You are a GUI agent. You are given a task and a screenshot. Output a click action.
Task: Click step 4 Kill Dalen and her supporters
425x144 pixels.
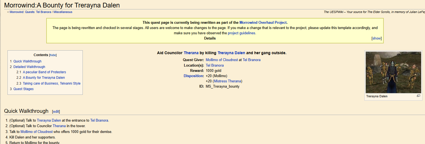coord(32,137)
